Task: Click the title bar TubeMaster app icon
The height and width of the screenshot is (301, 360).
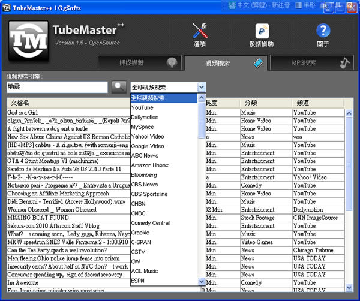Action: [x=7, y=8]
